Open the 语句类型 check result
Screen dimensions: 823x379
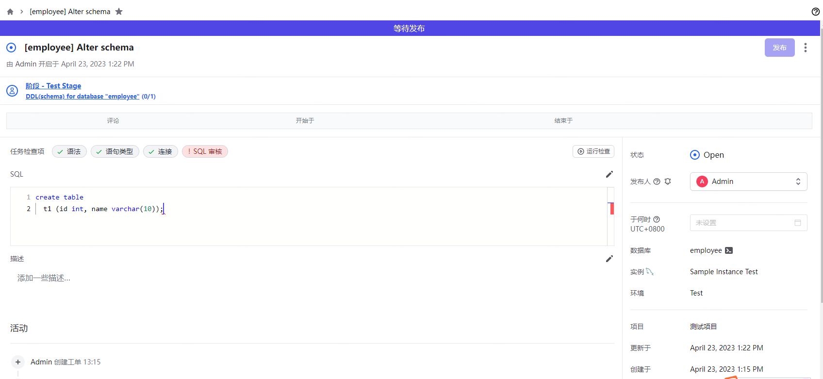pyautogui.click(x=115, y=151)
